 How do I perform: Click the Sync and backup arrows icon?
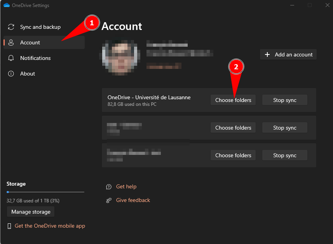pos(11,27)
